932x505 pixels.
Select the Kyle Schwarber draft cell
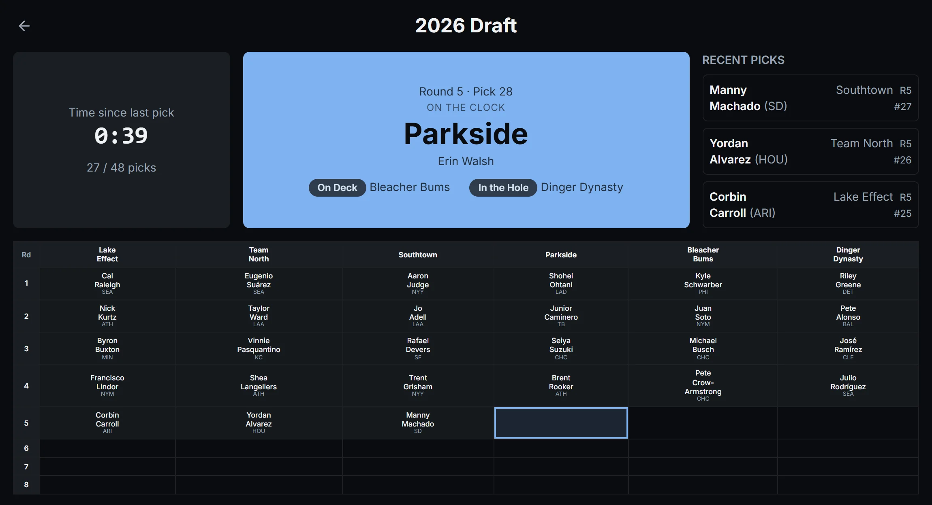coord(703,283)
